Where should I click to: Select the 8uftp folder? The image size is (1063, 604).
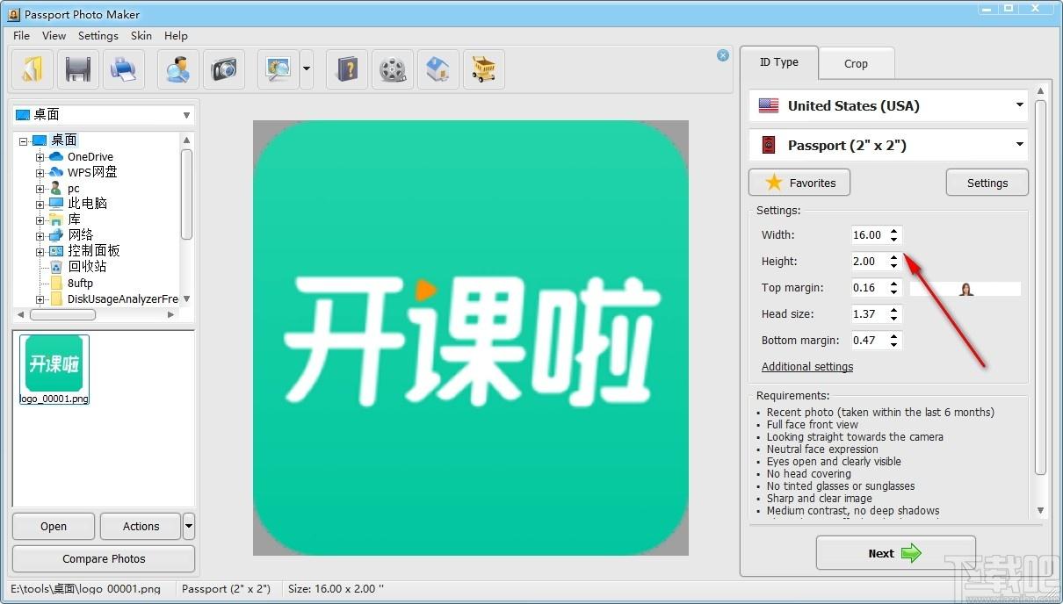coord(80,283)
